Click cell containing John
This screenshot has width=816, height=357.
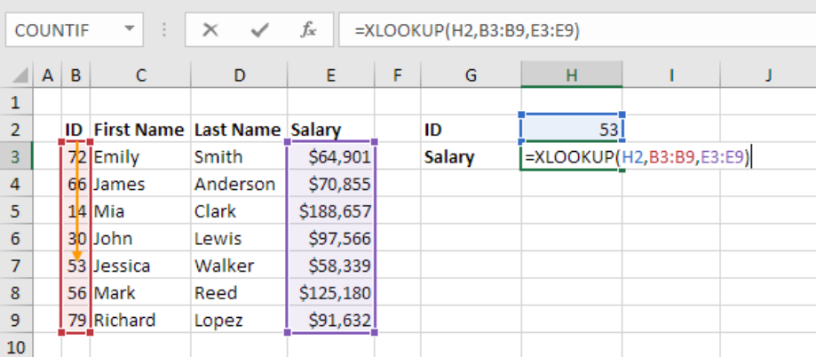[140, 238]
